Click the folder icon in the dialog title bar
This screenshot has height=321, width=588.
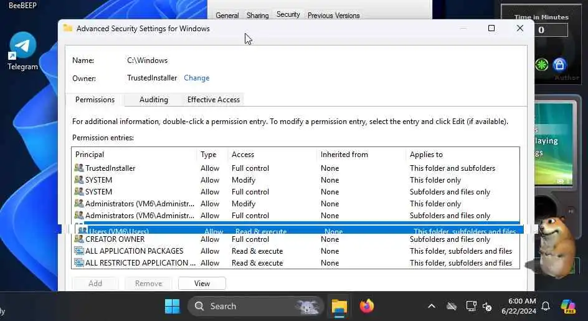(68, 28)
